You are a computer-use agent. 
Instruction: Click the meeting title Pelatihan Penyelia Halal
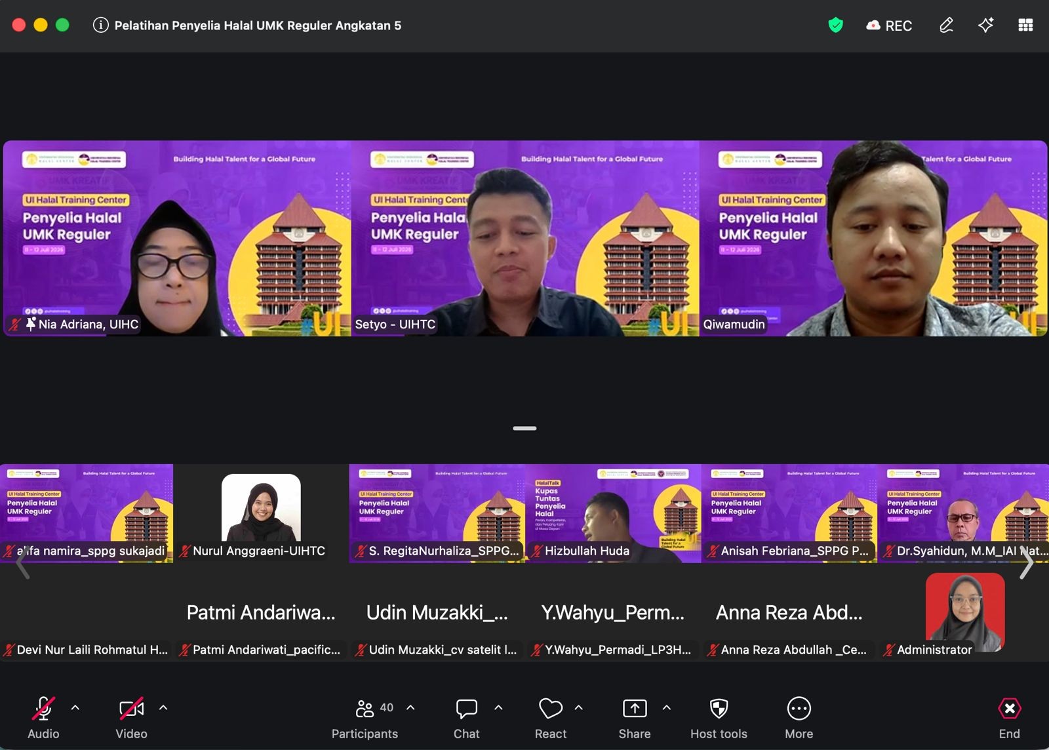[x=258, y=26]
